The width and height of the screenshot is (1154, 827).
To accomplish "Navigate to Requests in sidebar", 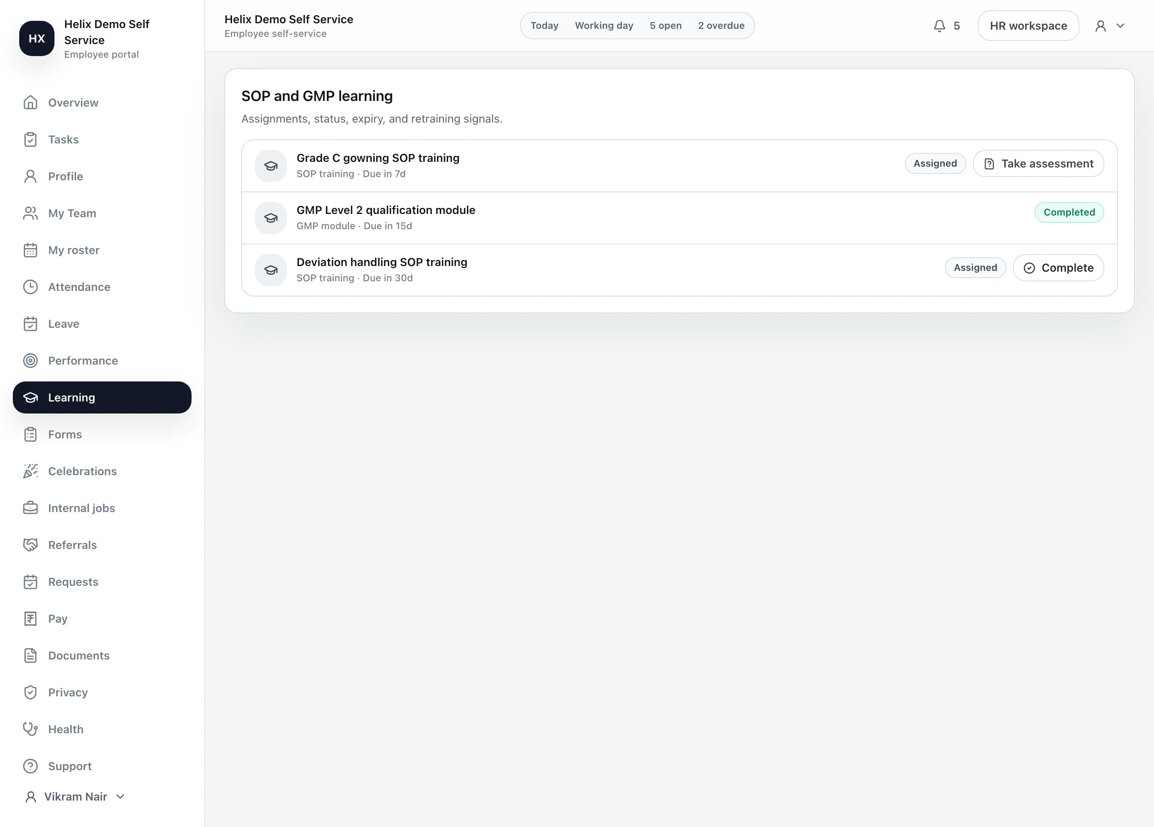I will pos(102,582).
